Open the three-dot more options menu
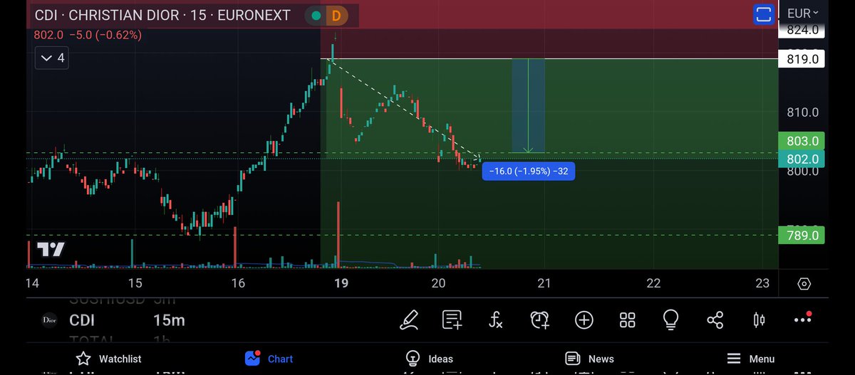 802,320
